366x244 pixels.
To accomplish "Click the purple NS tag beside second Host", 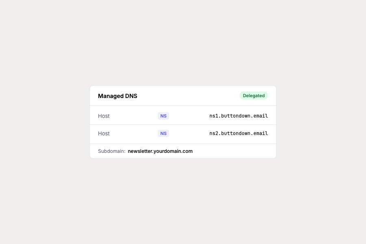I will coord(163,133).
